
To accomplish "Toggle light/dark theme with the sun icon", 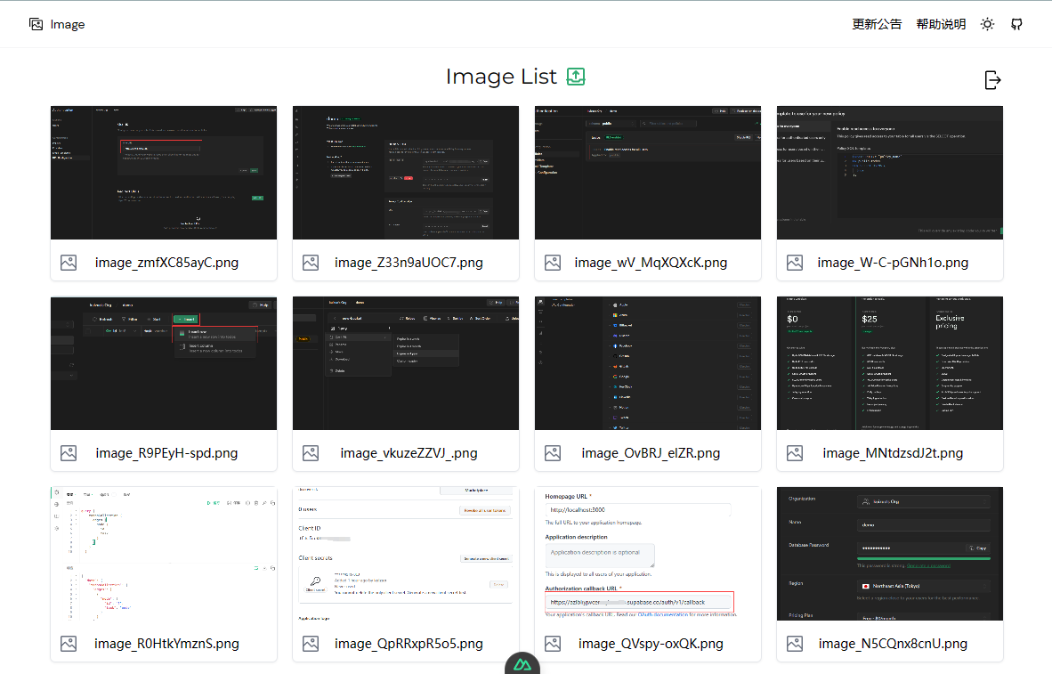I will pyautogui.click(x=986, y=24).
